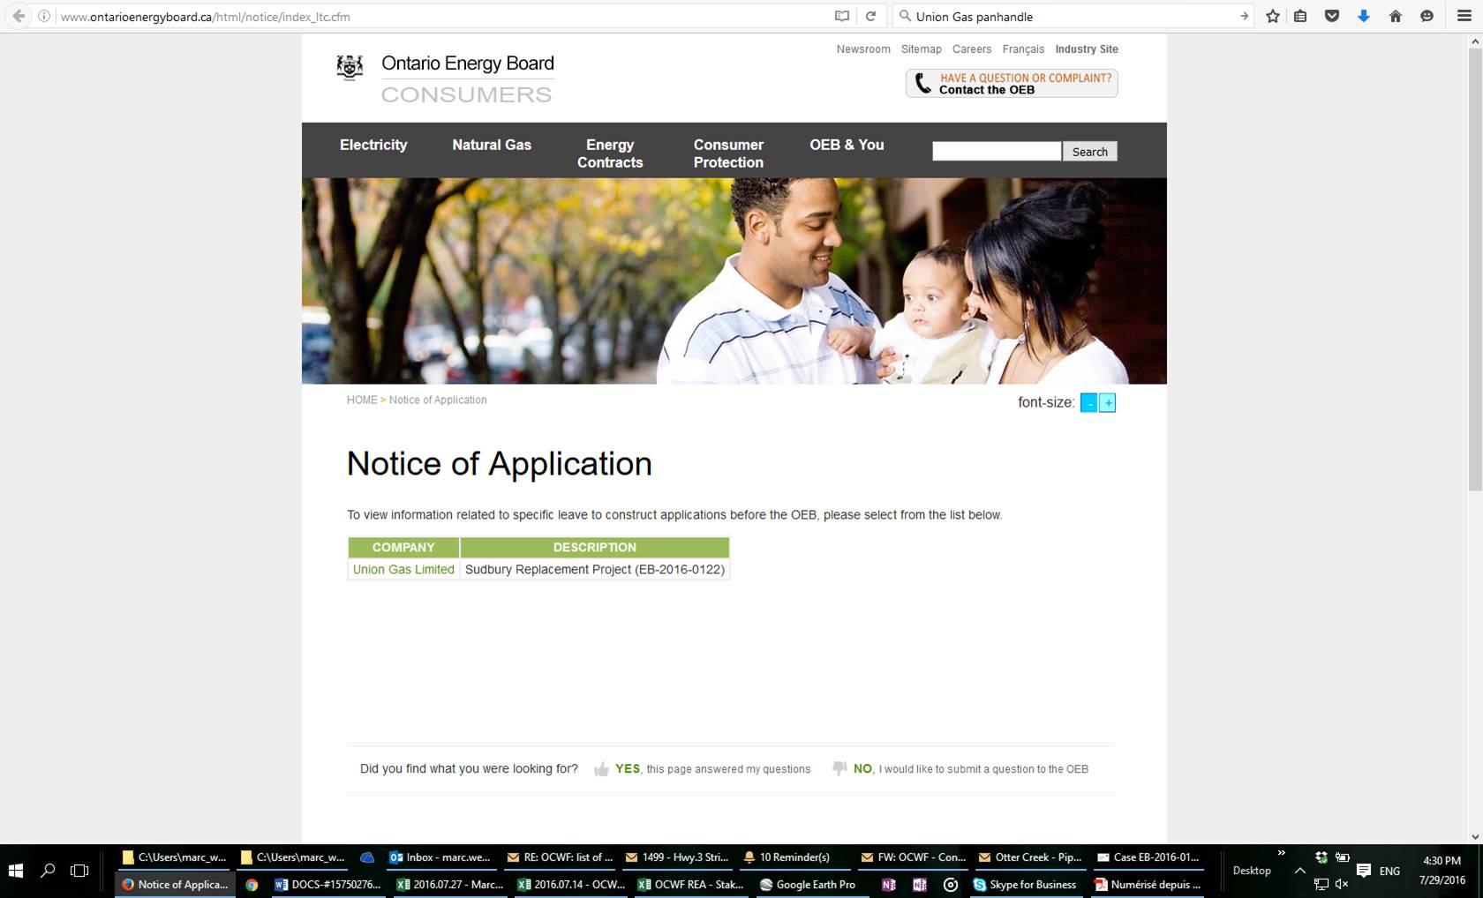The image size is (1483, 898).
Task: Click the site Search button
Action: 1089,152
